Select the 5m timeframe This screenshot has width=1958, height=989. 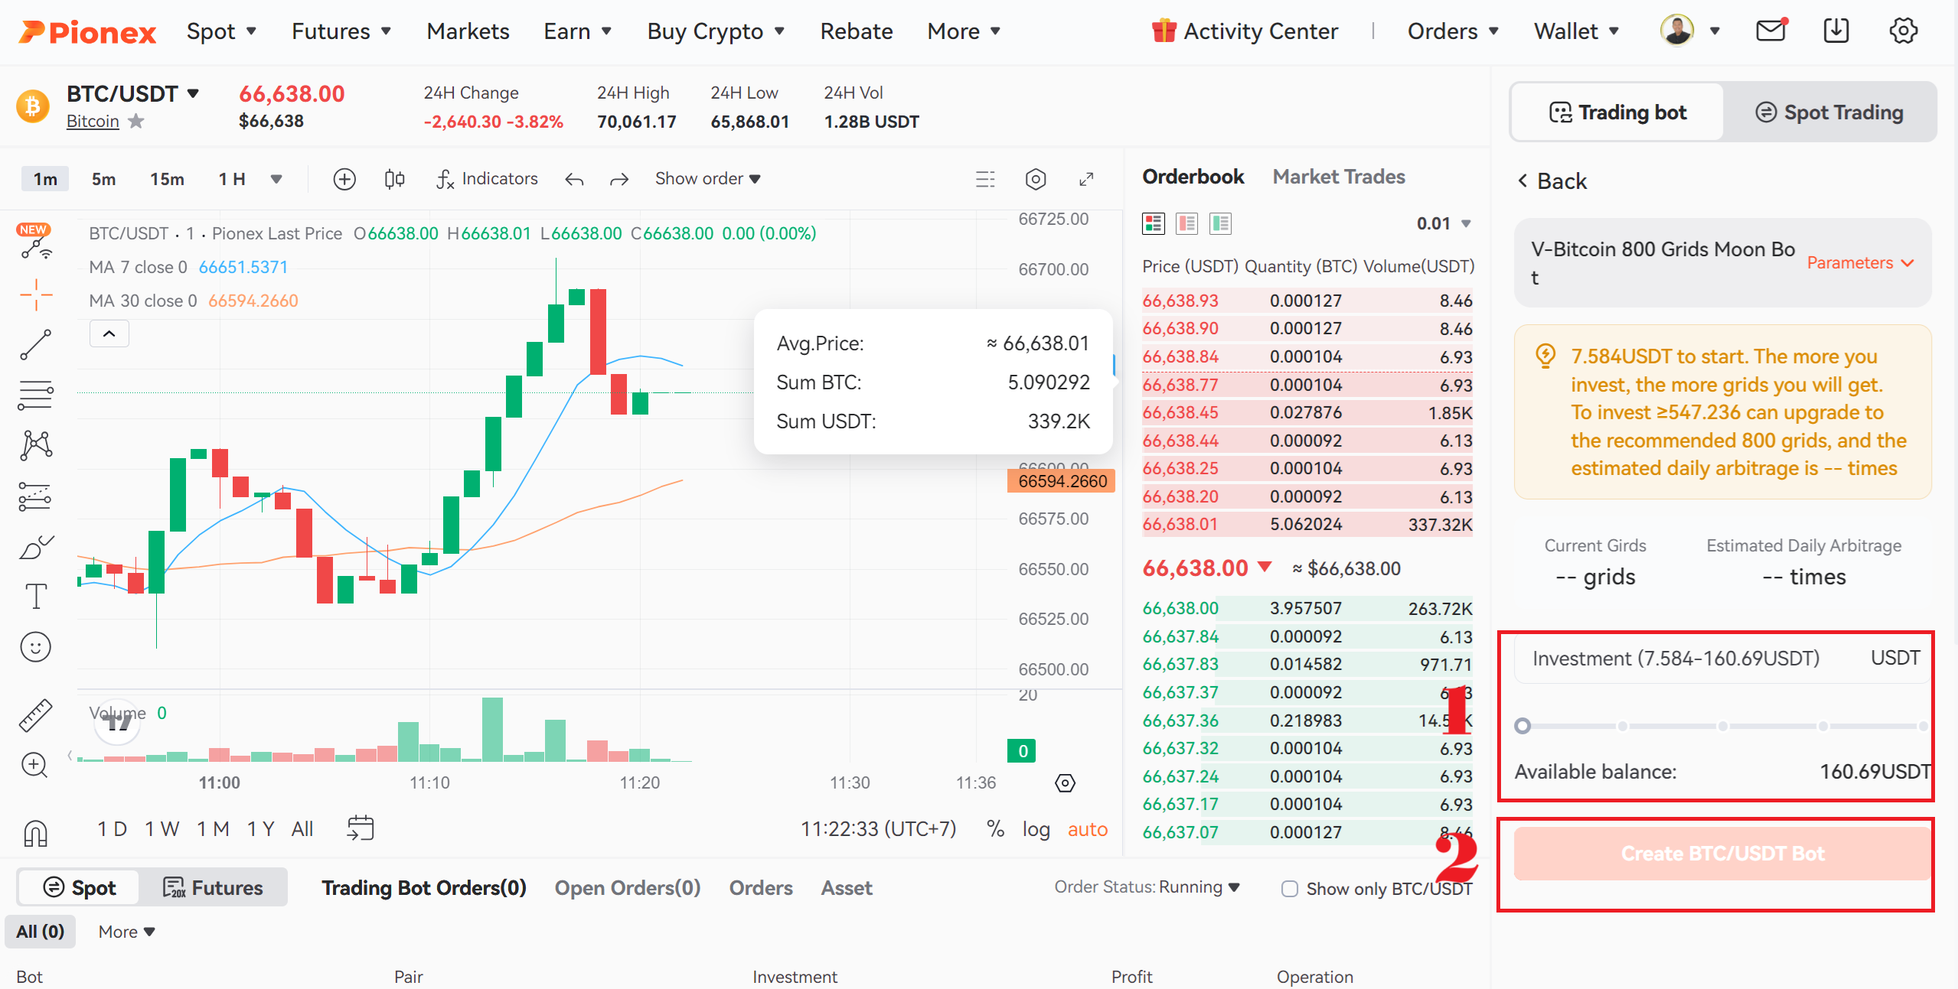point(103,179)
